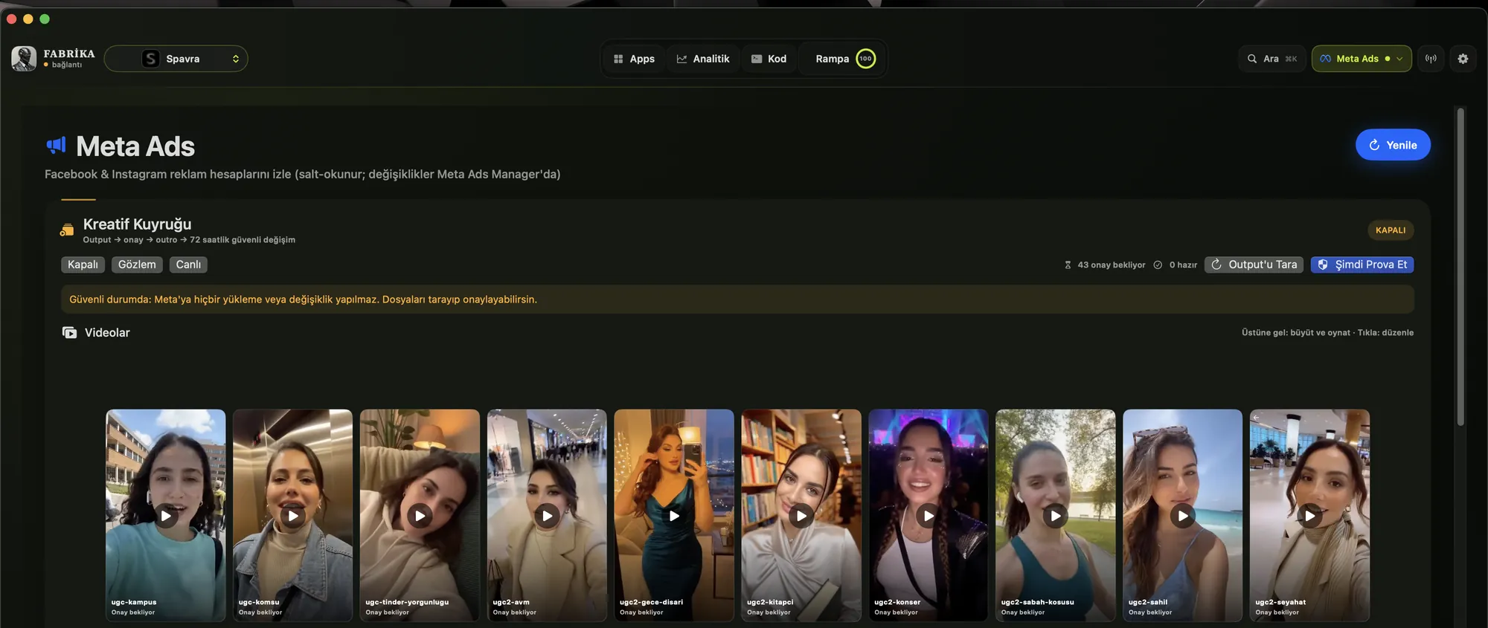This screenshot has height=628, width=1488.
Task: Play the ugc2-gece-disari video
Action: (674, 516)
